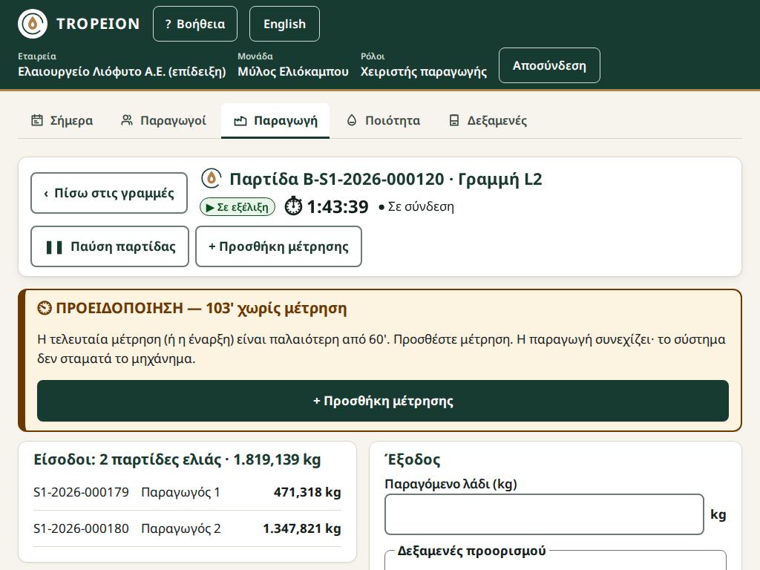This screenshot has height=570, width=760.
Task: Click the Είσοδοι: 2 παρτίδες ελιάς heading
Action: pyautogui.click(x=177, y=459)
